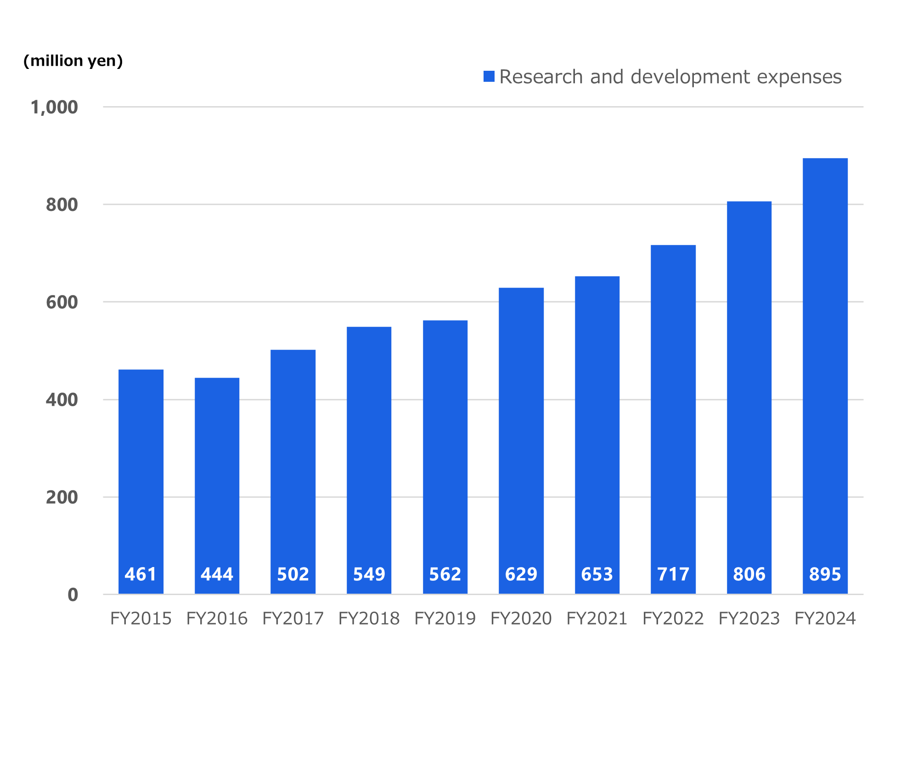The image size is (912, 766).
Task: Click the '549' data value label
Action: pos(369,574)
